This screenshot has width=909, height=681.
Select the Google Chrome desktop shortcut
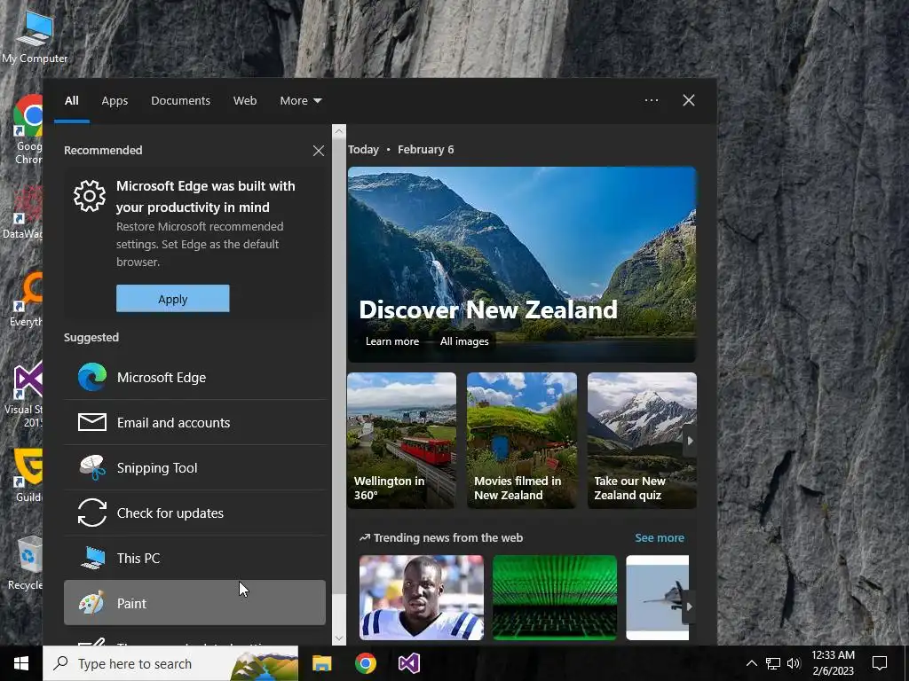(x=28, y=130)
